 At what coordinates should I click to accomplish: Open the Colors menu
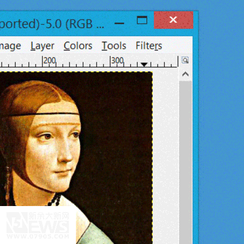click(x=78, y=46)
